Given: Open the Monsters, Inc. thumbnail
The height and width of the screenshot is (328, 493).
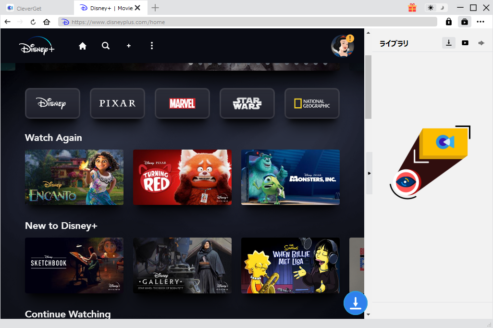Looking at the screenshot, I should [x=290, y=177].
